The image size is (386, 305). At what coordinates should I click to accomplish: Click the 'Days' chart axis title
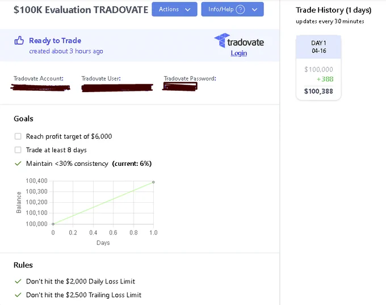coord(103,243)
